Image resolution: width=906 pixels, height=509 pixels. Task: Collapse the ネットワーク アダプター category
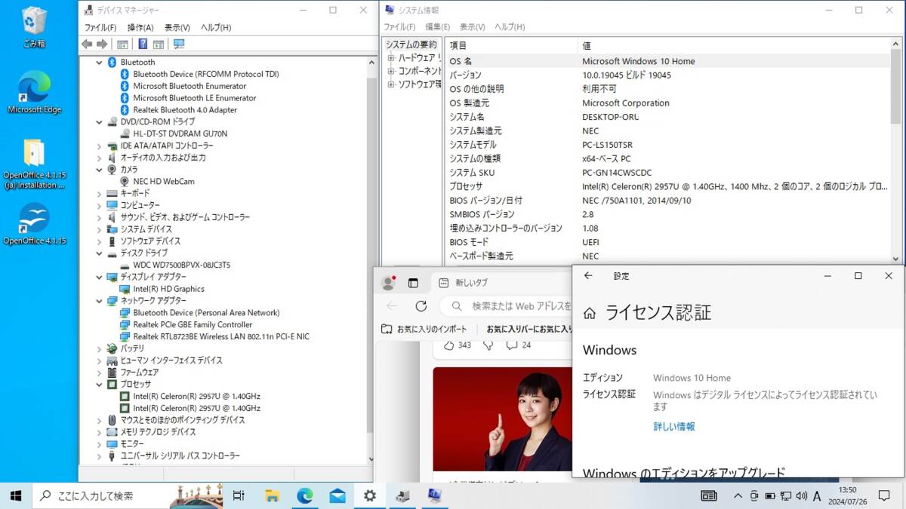click(x=99, y=301)
